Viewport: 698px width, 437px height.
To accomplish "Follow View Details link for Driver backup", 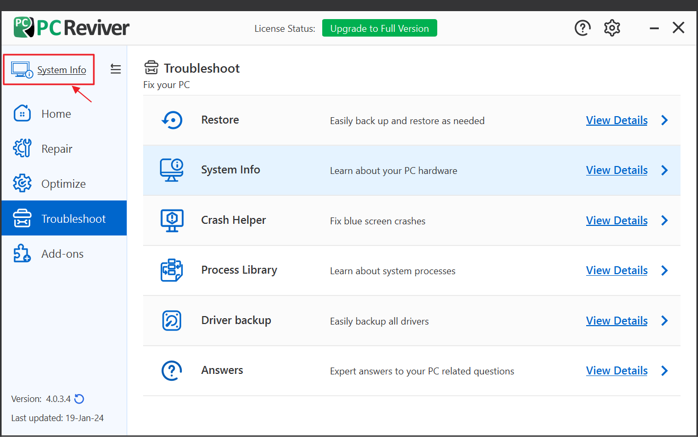I will point(616,321).
